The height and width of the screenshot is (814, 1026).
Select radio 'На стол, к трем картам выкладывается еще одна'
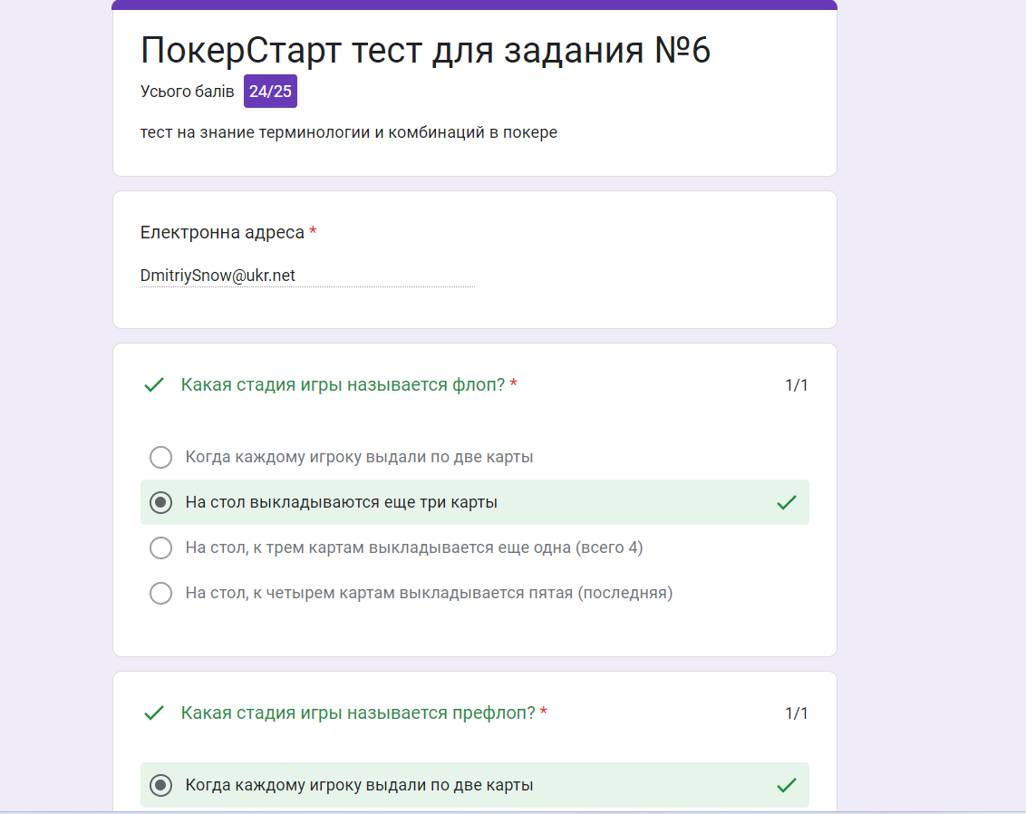coord(161,548)
